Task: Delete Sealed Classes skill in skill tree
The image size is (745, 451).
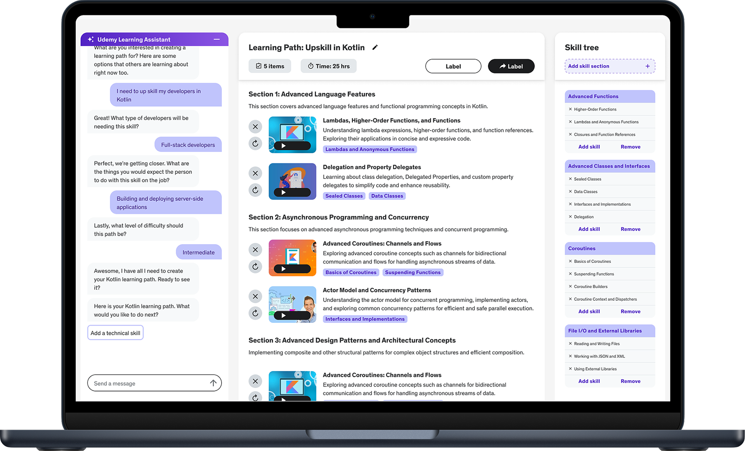Action: coord(570,179)
